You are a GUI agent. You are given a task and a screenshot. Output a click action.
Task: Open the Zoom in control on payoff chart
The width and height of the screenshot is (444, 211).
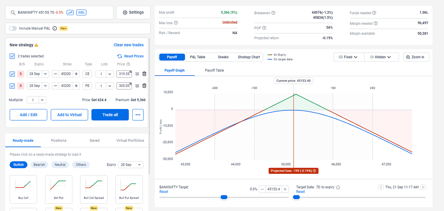coord(416,57)
